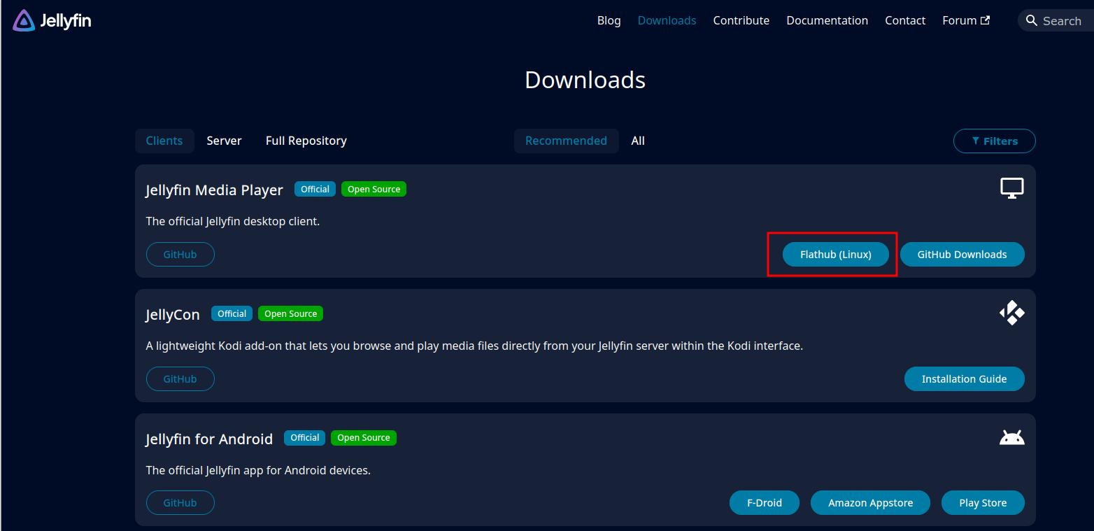Switch to the Full Repository tab
This screenshot has width=1094, height=531.
pyautogui.click(x=306, y=141)
